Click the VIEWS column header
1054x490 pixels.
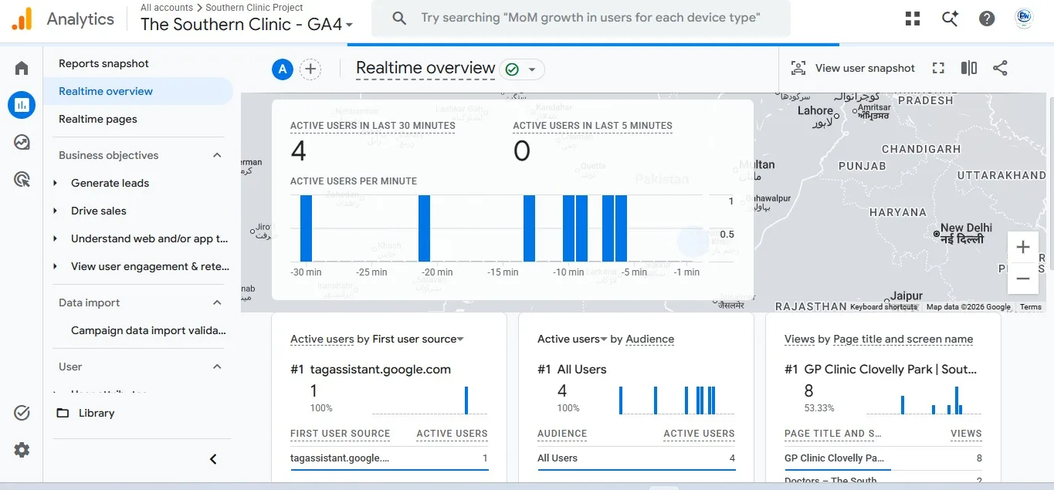pos(966,434)
